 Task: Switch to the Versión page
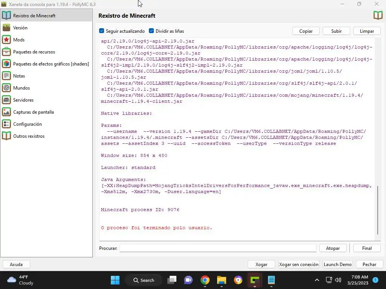[x=46, y=27]
